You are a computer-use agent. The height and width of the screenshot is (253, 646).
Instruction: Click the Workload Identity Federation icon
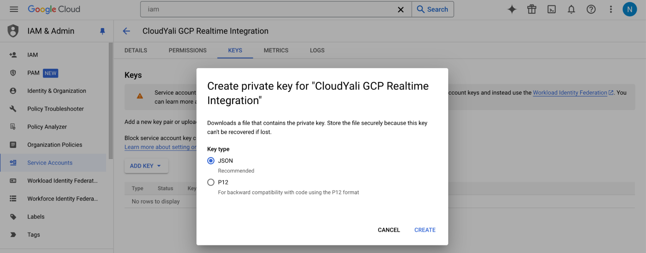click(13, 181)
